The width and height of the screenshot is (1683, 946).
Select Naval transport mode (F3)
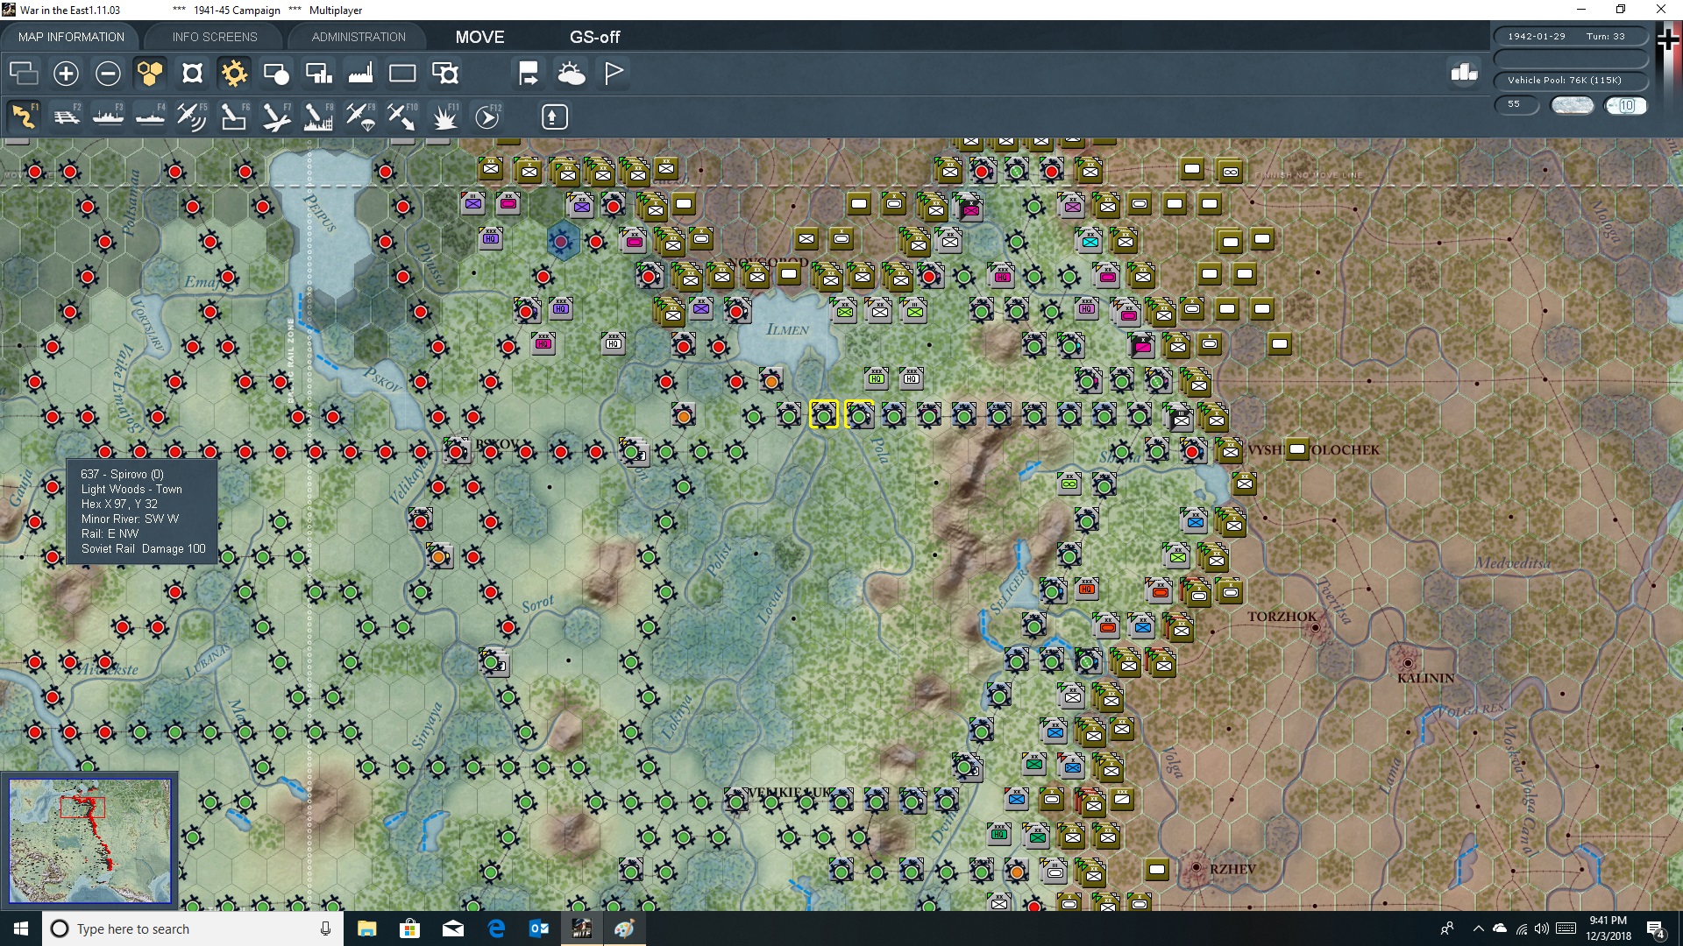(x=108, y=116)
